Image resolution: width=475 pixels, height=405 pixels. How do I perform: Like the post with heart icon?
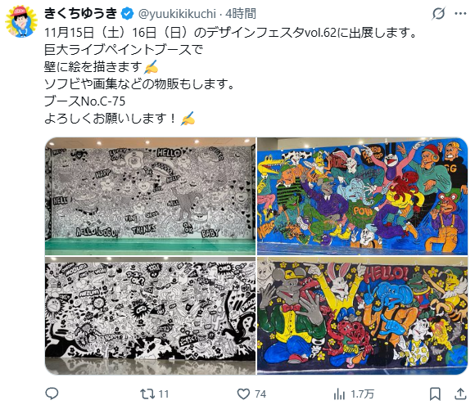(x=243, y=394)
